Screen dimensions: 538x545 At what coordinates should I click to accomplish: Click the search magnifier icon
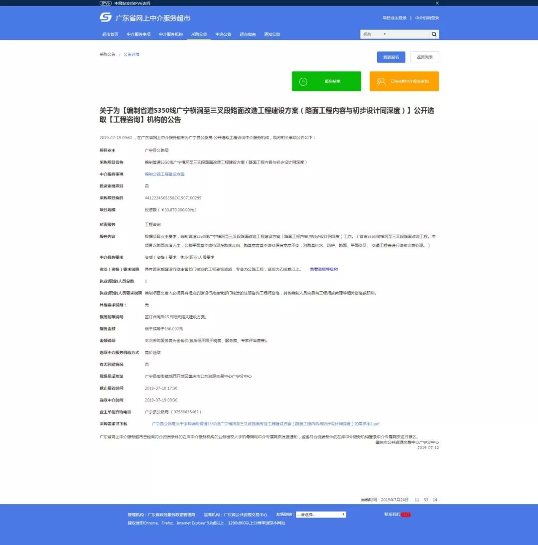coord(434,34)
